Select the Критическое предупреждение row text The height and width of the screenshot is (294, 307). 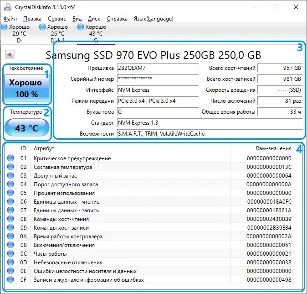(x=72, y=158)
